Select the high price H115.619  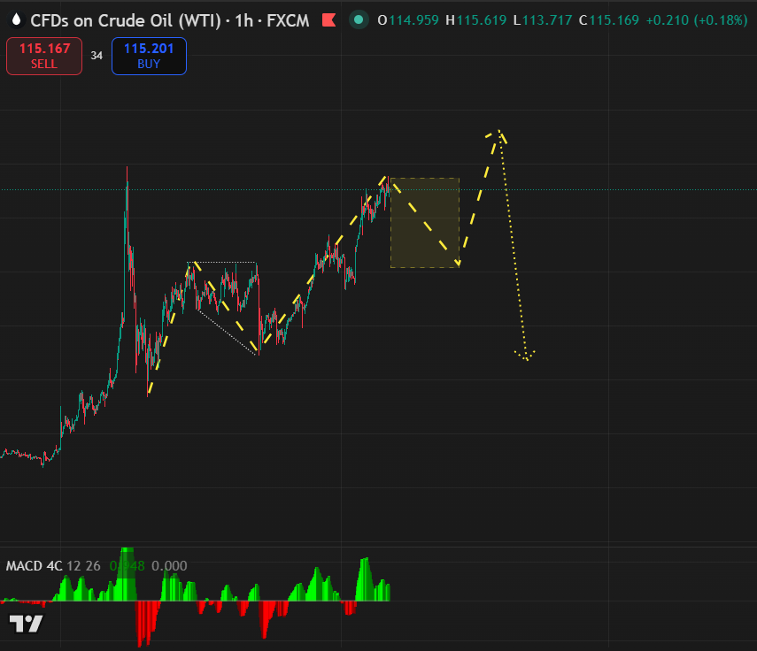(x=475, y=20)
